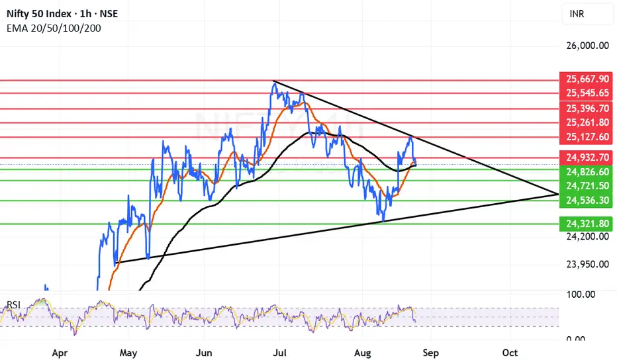
Task: Select the 24,826.60 green support label
Action: (x=587, y=171)
